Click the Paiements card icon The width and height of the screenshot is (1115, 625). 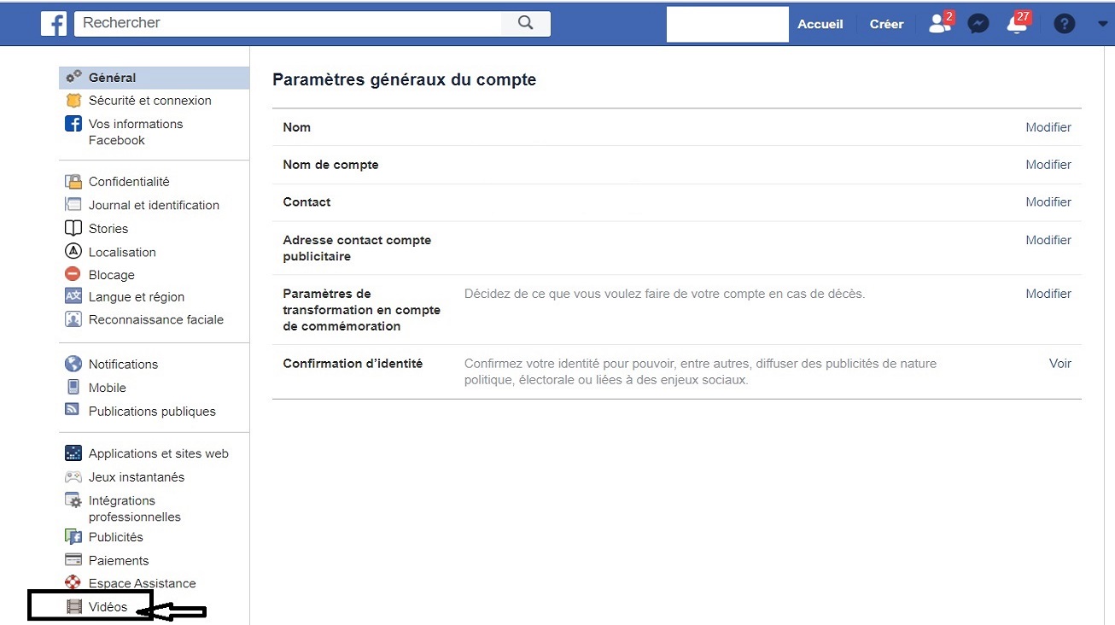pos(73,560)
